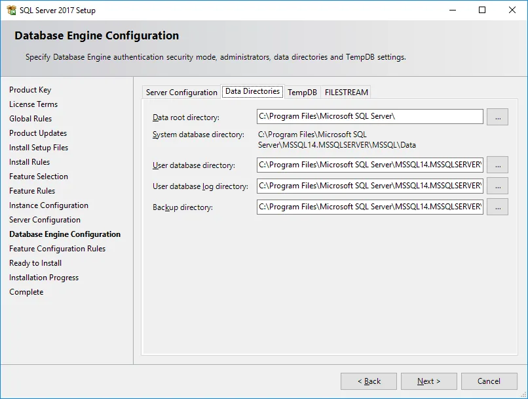Browse for the Data root directory
Image resolution: width=528 pixels, height=399 pixels.
pos(497,117)
